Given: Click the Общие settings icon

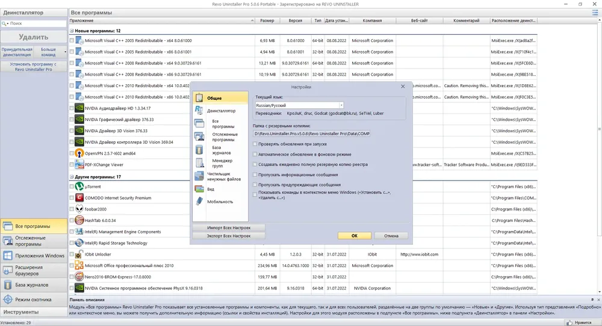Looking at the screenshot, I should (199, 98).
